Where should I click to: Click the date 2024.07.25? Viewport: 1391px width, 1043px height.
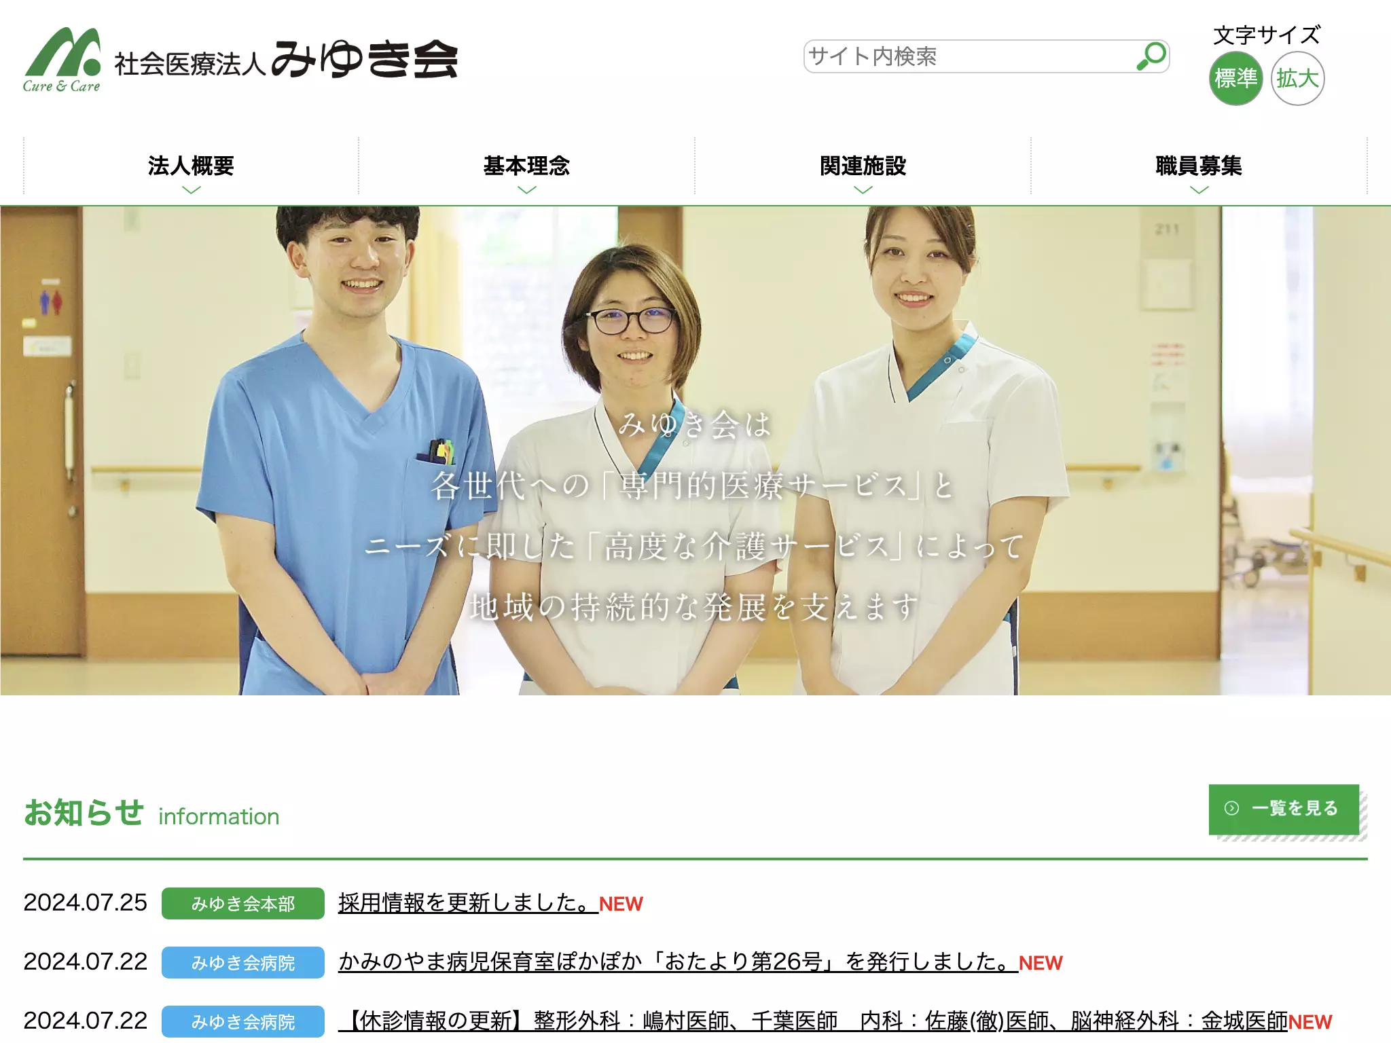[86, 902]
